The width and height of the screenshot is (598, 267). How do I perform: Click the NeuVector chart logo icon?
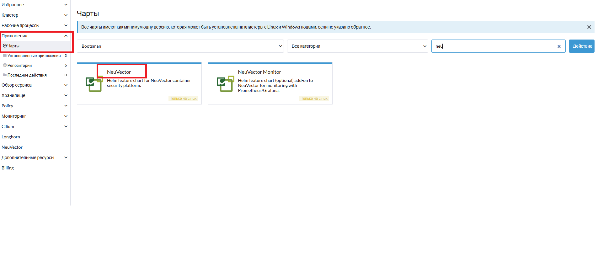pos(94,84)
